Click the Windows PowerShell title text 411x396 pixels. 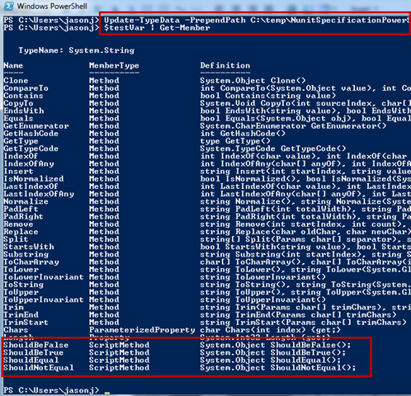[x=52, y=6]
